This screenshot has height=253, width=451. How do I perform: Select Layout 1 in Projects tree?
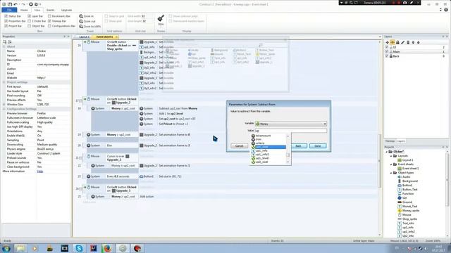(x=407, y=160)
